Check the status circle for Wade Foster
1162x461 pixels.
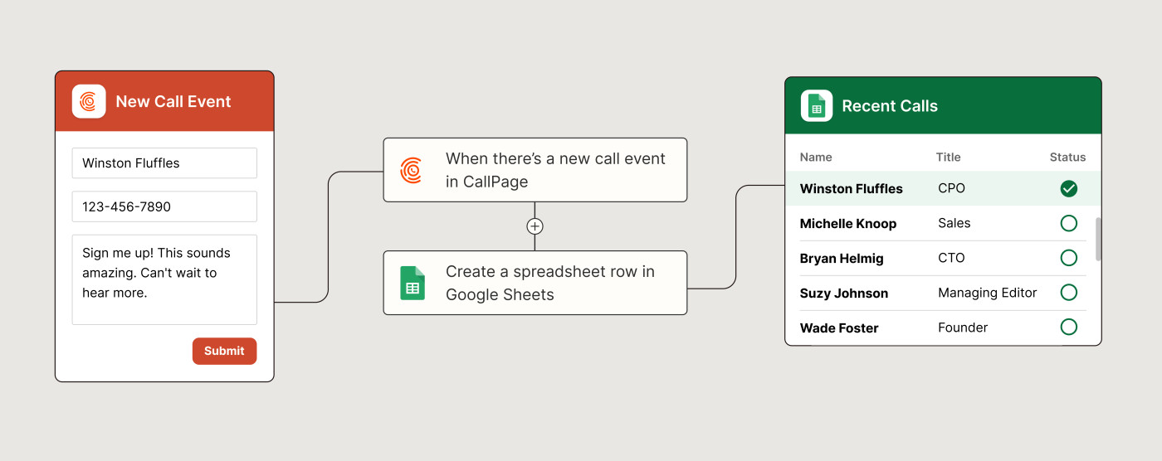[1069, 328]
